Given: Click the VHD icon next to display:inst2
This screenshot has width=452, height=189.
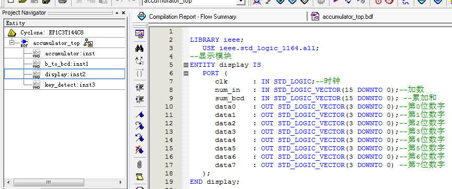Looking at the screenshot, I should coord(37,74).
